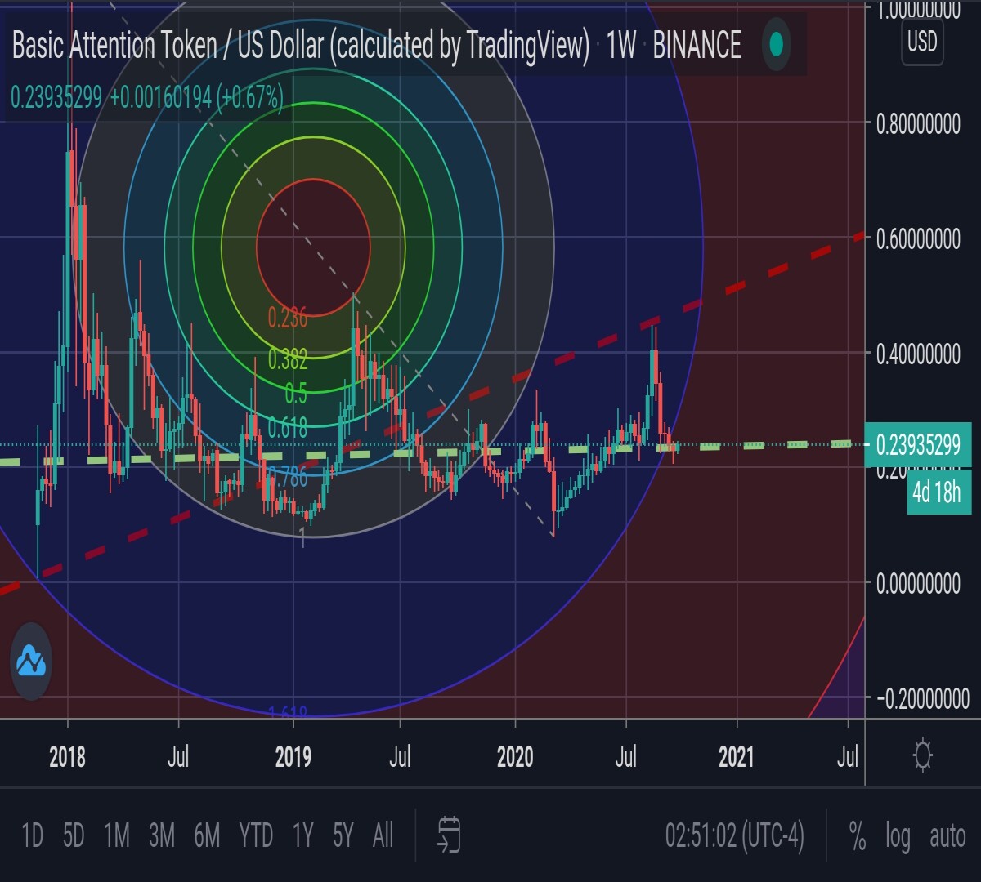
Task: Click the 0.80000000 price axis label
Action: click(918, 125)
